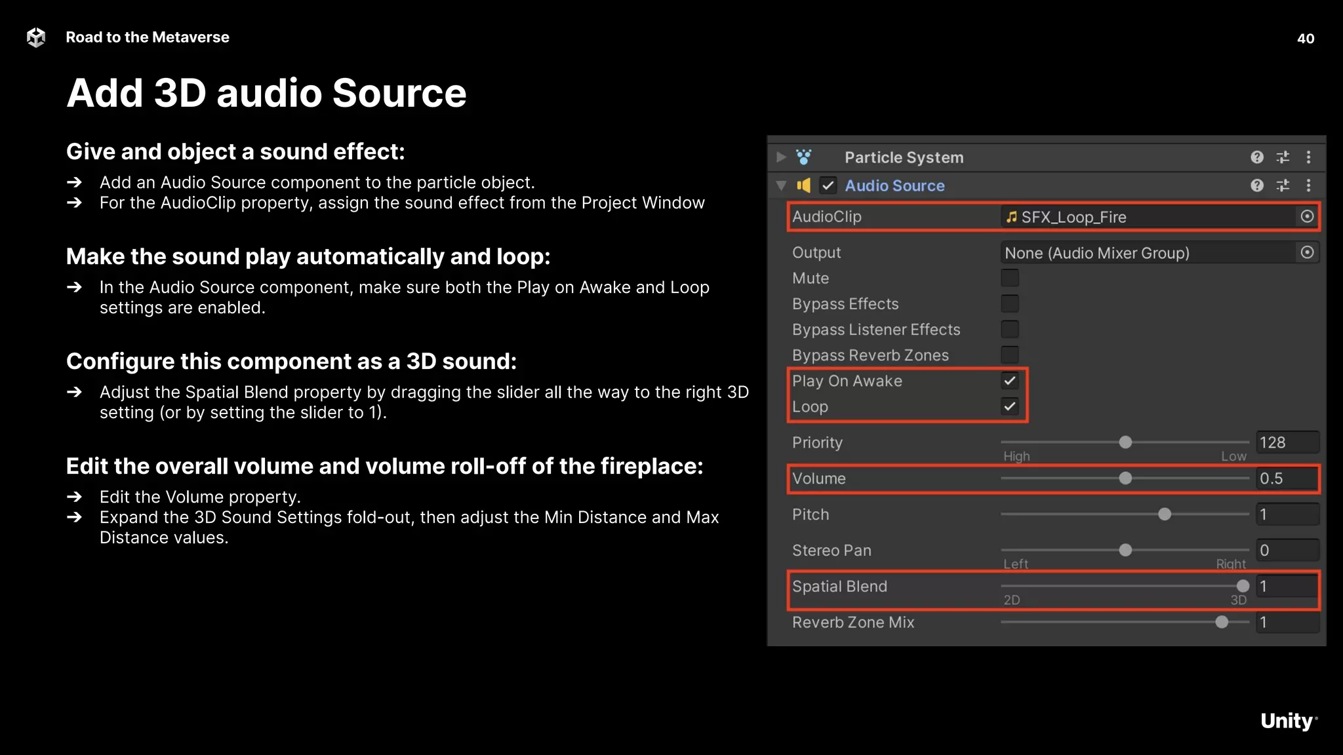The width and height of the screenshot is (1343, 755).
Task: Click the Pitch value field
Action: 1287,514
